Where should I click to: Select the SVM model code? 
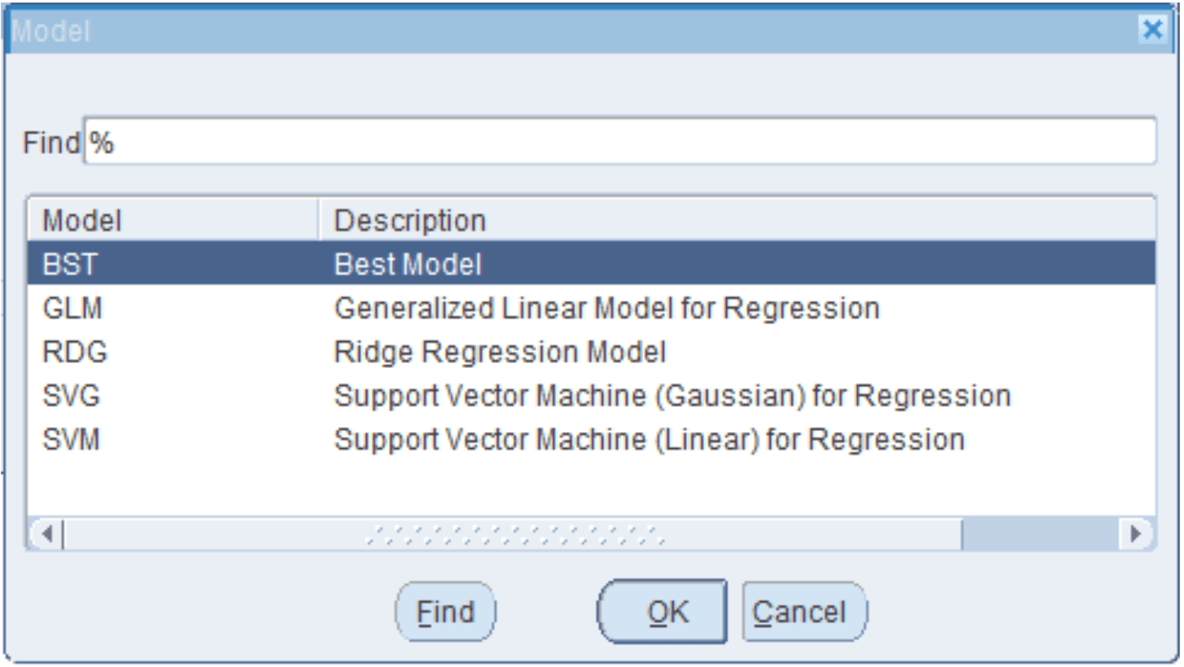pos(72,440)
